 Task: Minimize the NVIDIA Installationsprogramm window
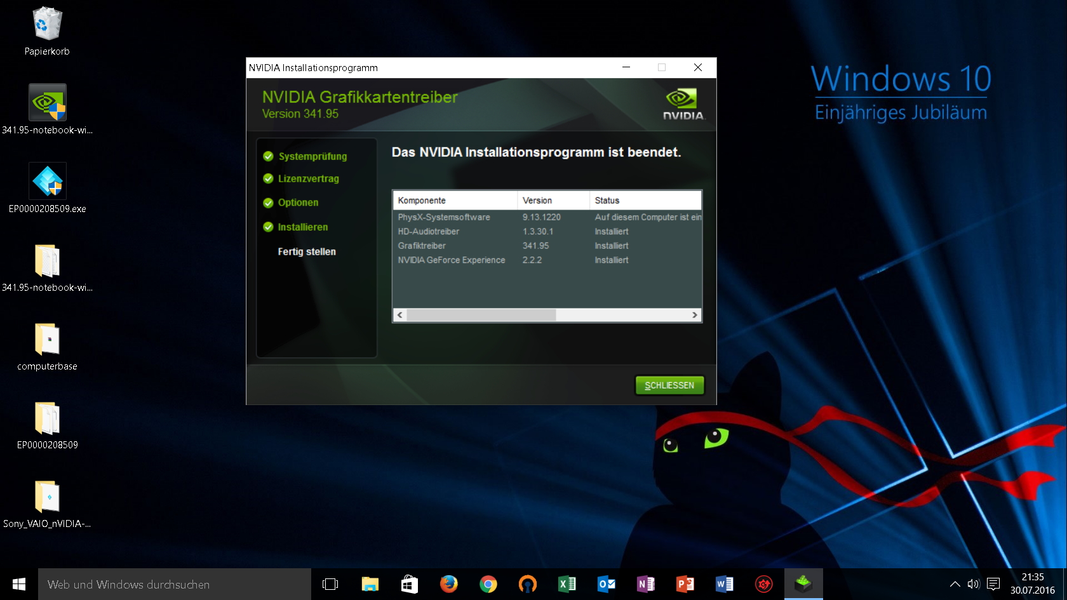tap(626, 67)
